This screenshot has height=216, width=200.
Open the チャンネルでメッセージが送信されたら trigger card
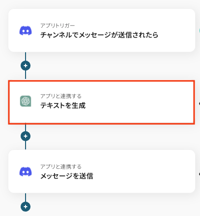click(102, 31)
